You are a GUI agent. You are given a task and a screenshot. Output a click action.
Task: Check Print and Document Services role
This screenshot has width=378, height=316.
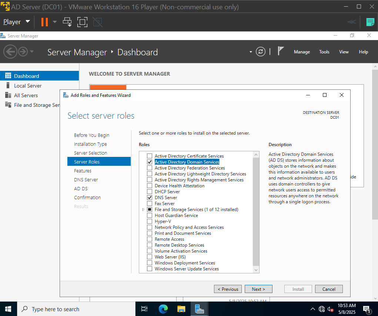pyautogui.click(x=150, y=233)
